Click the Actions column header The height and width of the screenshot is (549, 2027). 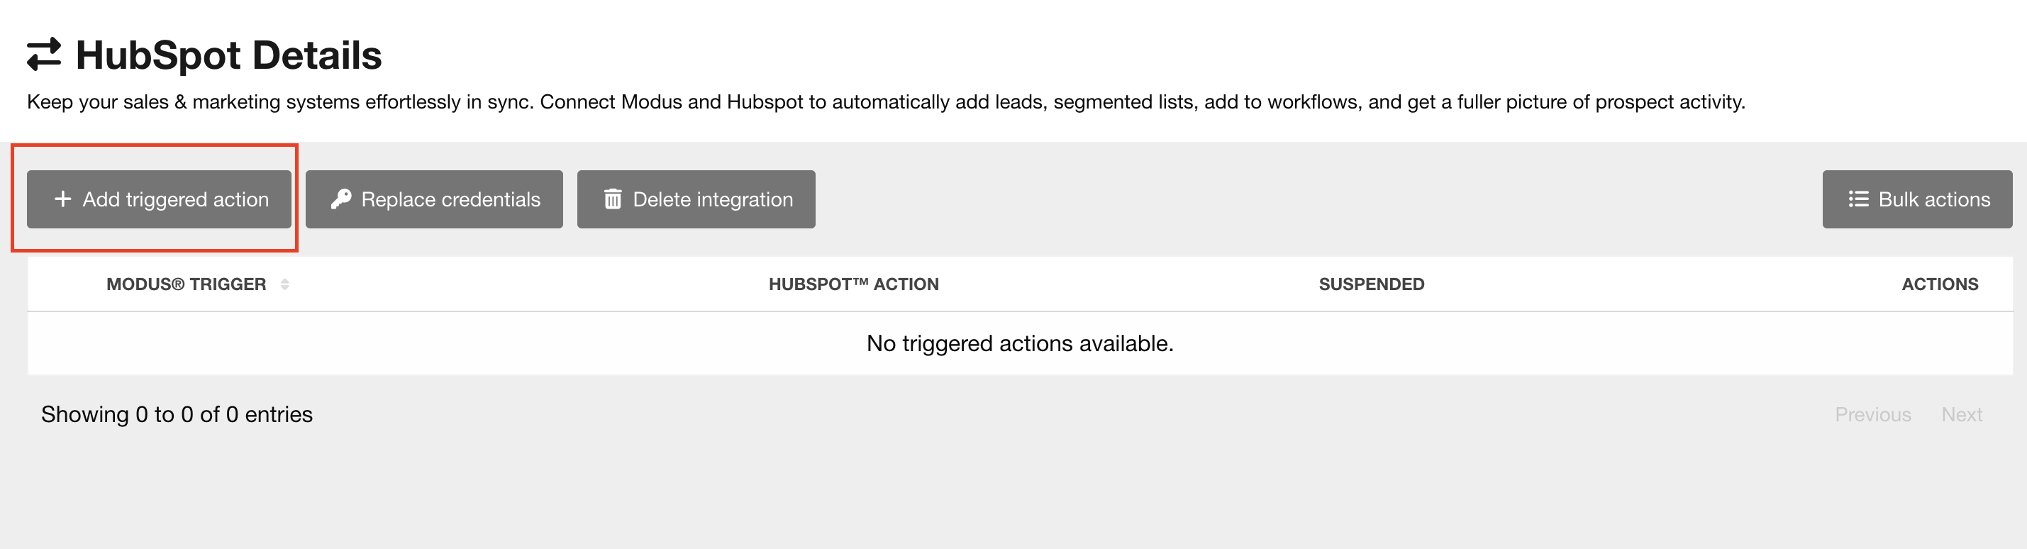(1940, 284)
